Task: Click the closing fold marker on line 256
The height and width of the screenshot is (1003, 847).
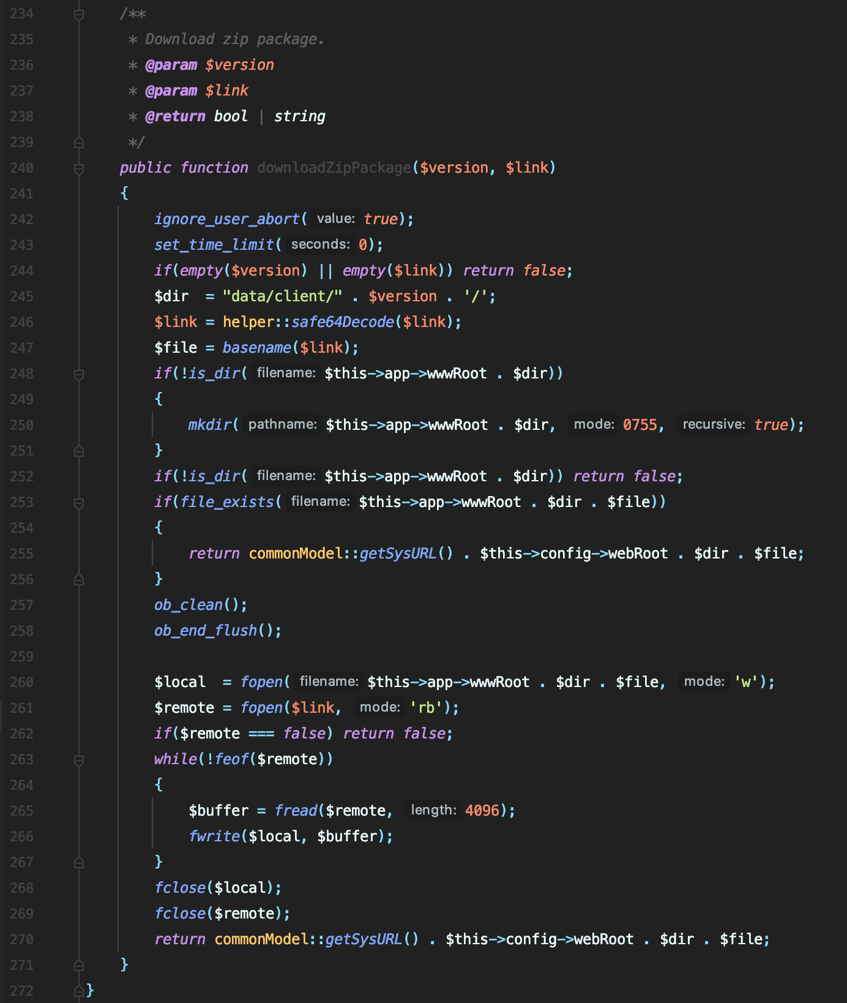Action: pos(79,580)
